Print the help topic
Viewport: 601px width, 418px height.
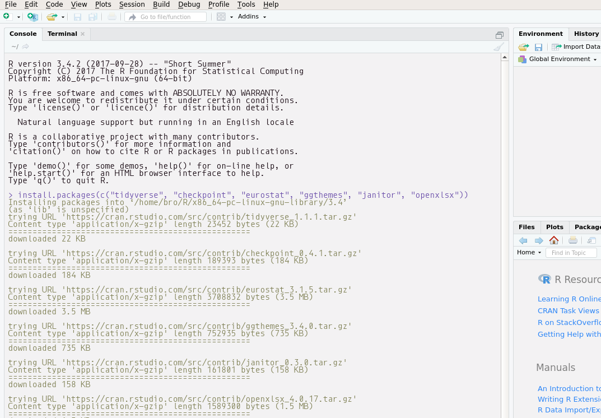pos(572,240)
